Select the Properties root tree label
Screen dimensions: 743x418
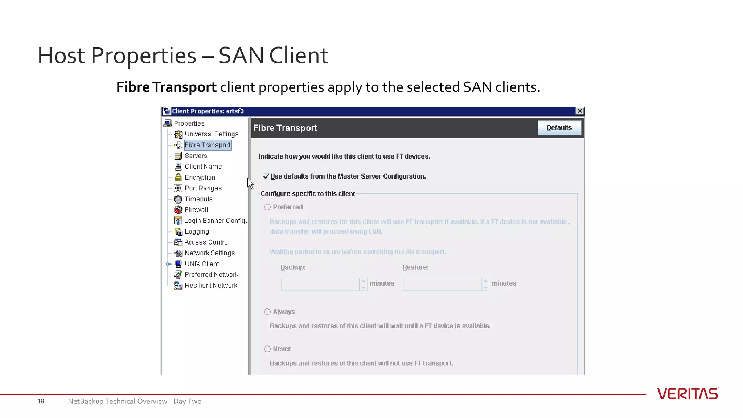(189, 123)
